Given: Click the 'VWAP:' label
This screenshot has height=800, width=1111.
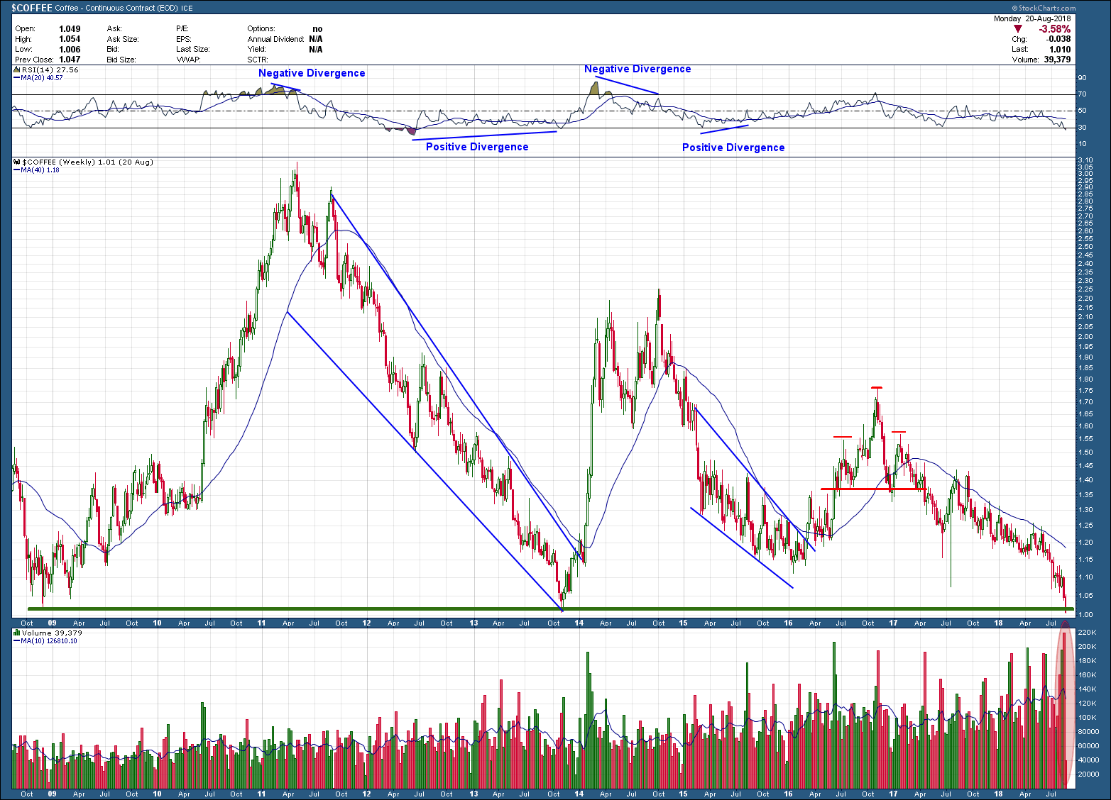Looking at the screenshot, I should pyautogui.click(x=187, y=60).
